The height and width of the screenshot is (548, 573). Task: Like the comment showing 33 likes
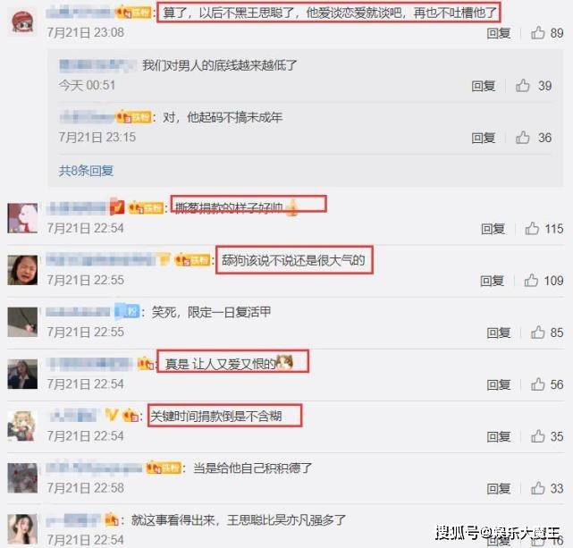[538, 488]
